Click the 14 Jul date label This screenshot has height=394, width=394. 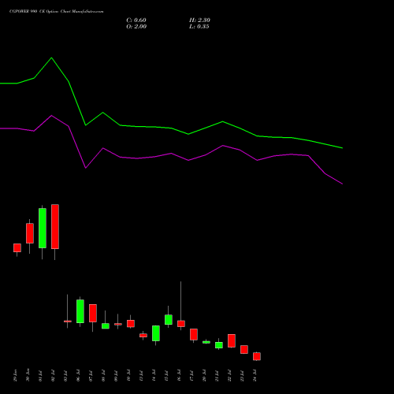pyautogui.click(x=154, y=375)
